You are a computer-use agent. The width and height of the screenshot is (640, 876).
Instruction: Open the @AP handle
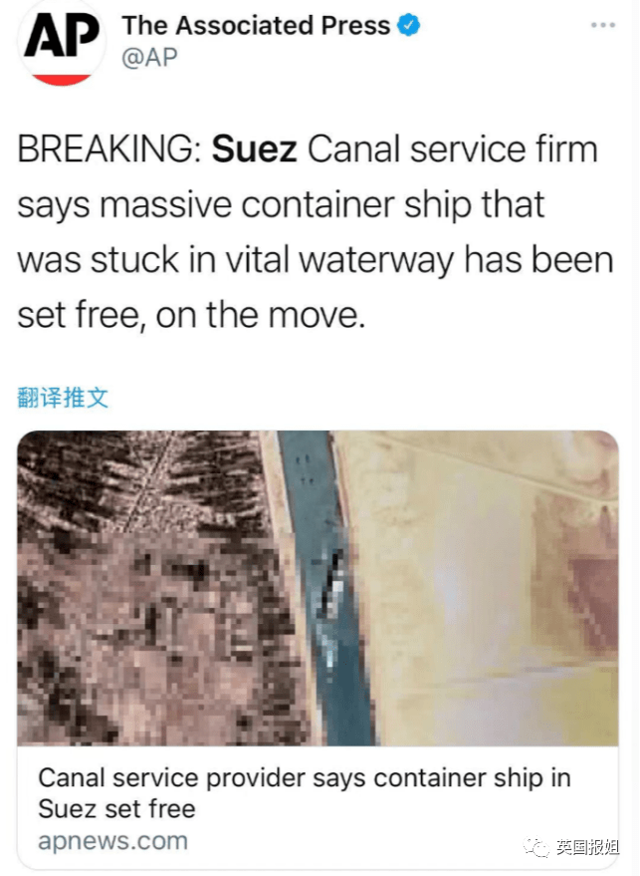pos(149,57)
